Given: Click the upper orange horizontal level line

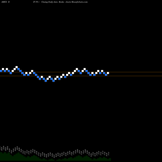Looking at the screenshot, I should [81, 72].
